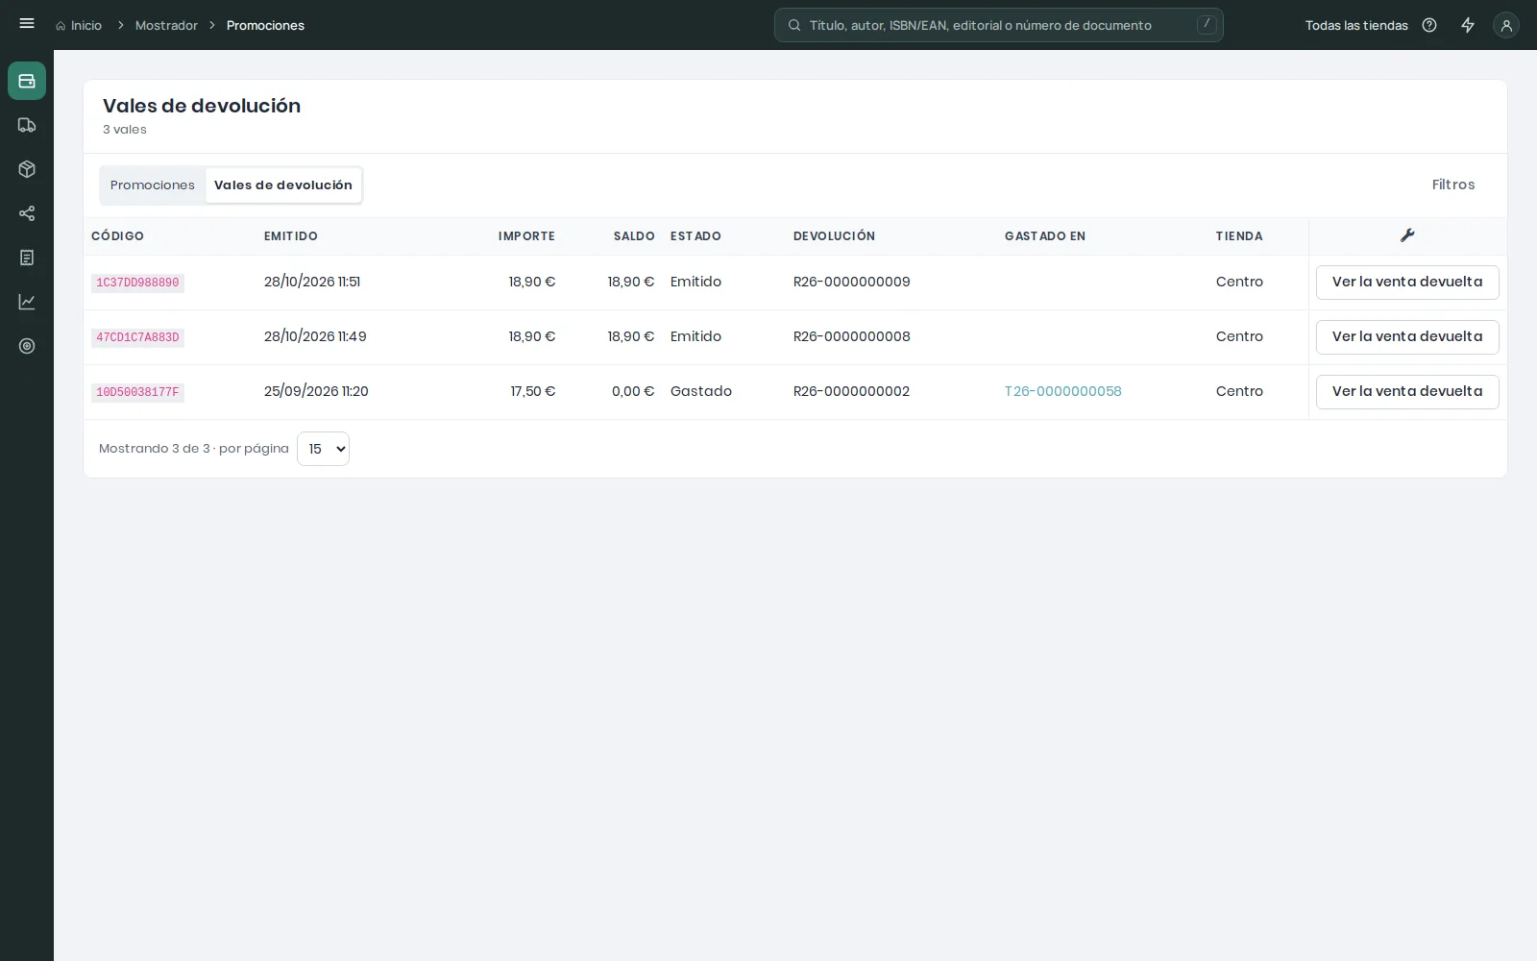
Task: Open the Filtros panel
Action: [x=1452, y=185]
